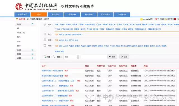Select 乡镇 in the sidebar
The width and height of the screenshot is (179, 106).
pos(19,42)
